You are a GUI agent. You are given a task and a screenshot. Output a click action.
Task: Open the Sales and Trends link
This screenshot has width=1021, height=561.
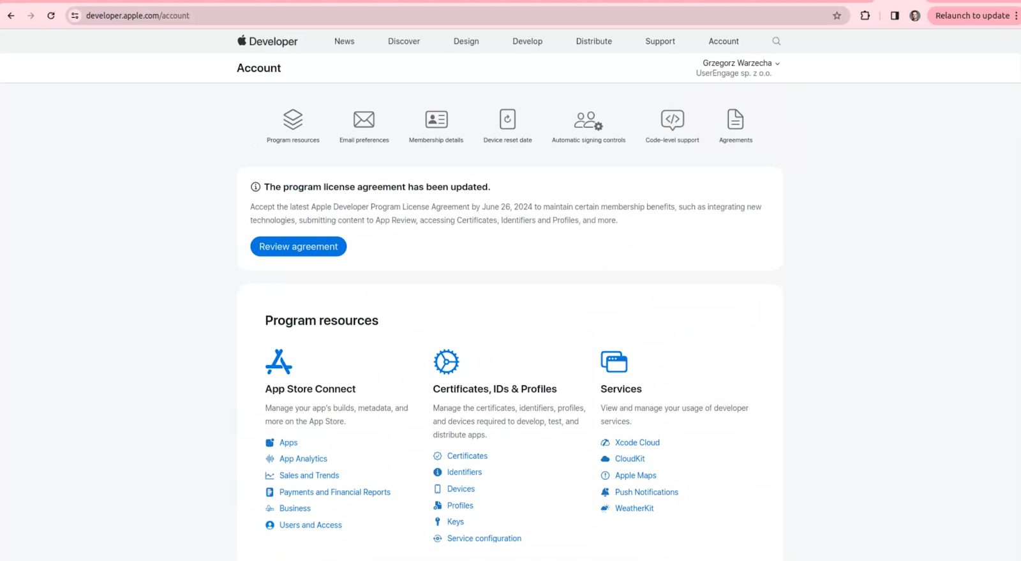pyautogui.click(x=309, y=475)
